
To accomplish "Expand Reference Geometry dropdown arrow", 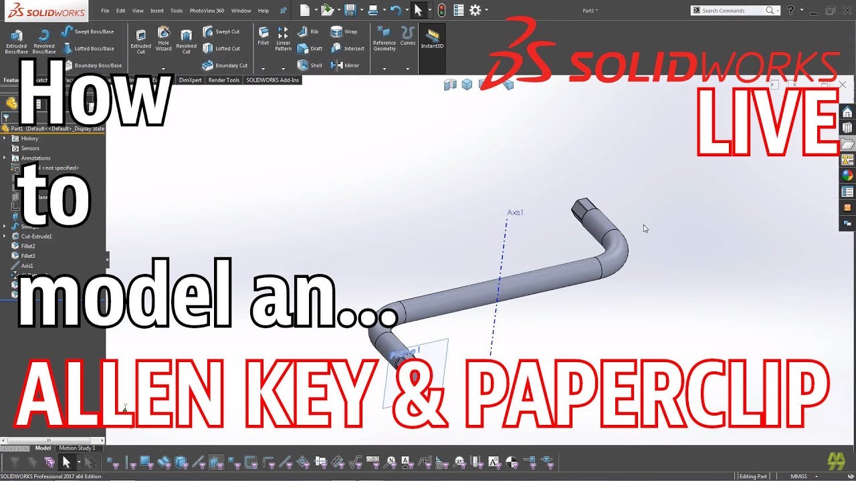I will pyautogui.click(x=385, y=68).
